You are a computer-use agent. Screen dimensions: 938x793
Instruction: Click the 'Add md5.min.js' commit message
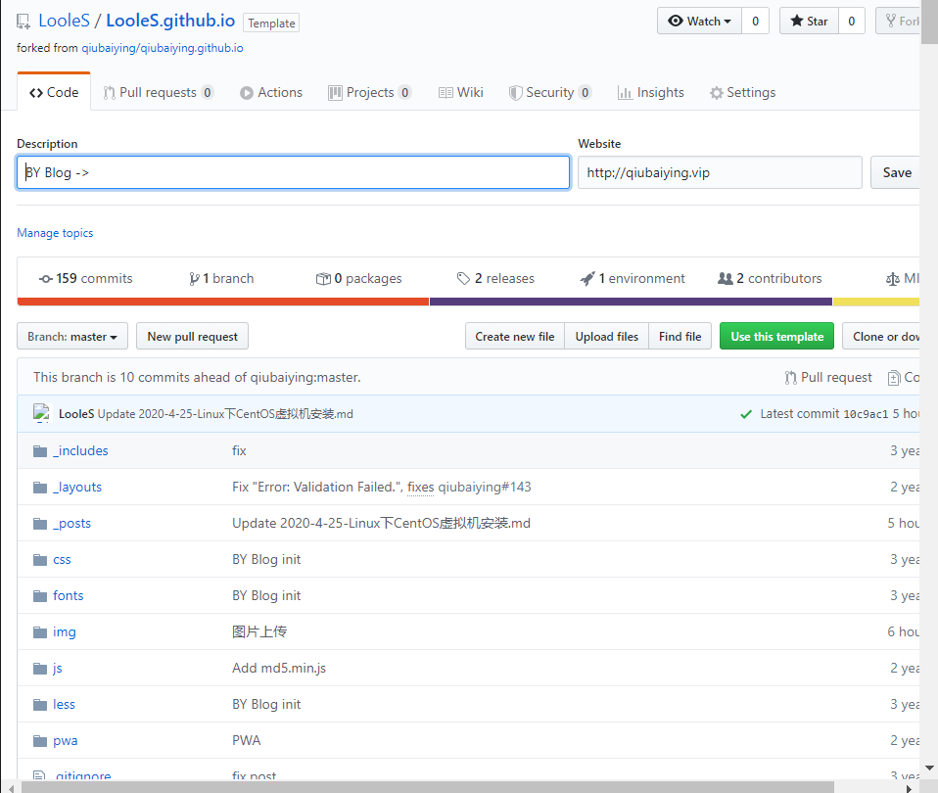tap(279, 668)
